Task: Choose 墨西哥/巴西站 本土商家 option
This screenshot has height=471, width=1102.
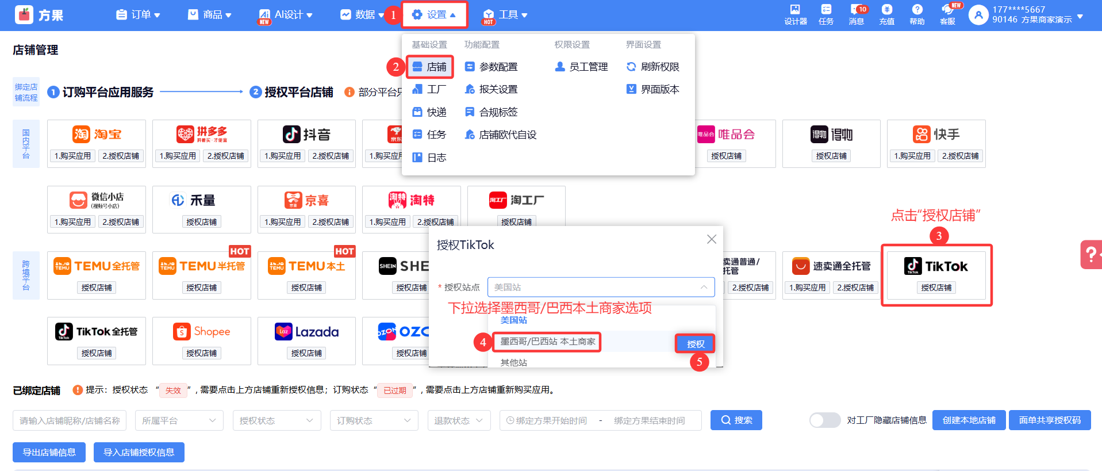Action: pyautogui.click(x=547, y=342)
